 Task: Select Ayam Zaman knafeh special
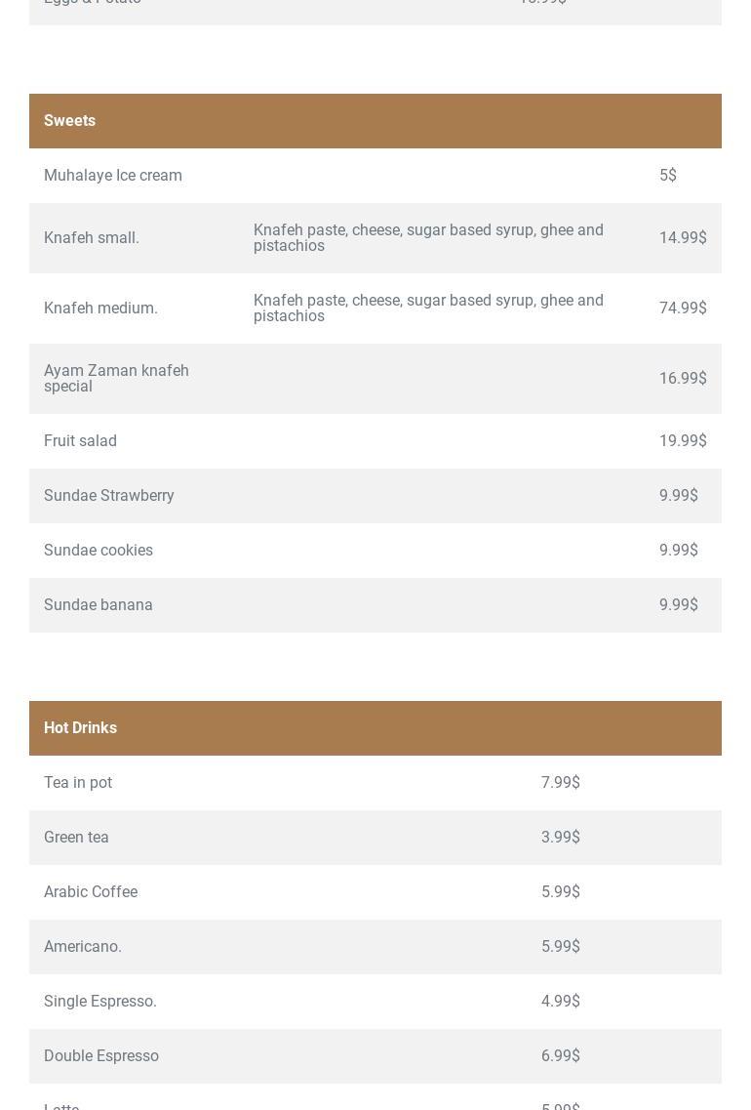click(x=116, y=379)
